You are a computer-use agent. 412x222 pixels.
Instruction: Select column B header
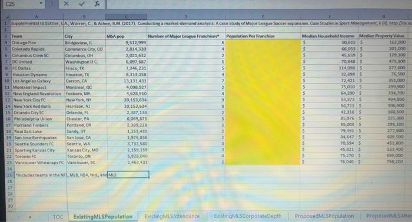[84, 16]
